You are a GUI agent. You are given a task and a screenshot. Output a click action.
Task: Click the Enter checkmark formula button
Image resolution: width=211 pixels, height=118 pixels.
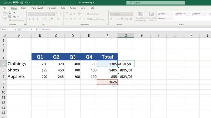31,29
